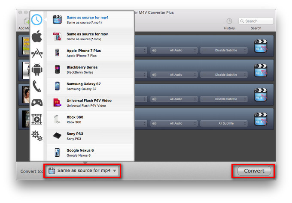Click the second movie poster thumbnail
Image resolution: width=292 pixels, height=203 pixels.
[26, 70]
